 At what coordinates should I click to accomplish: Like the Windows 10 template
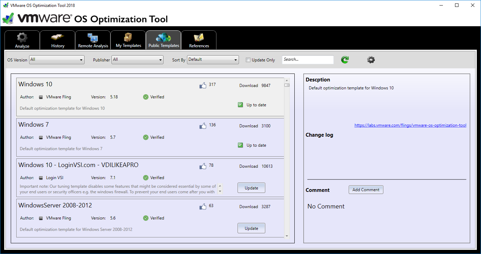click(x=203, y=86)
